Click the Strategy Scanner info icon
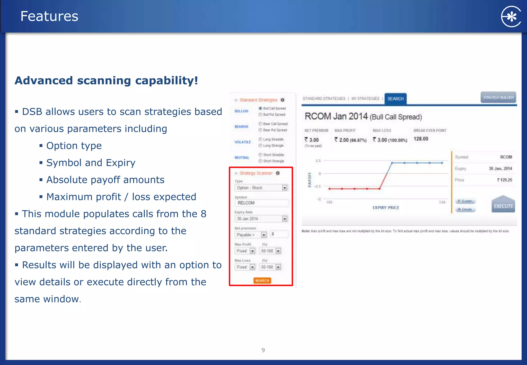The width and height of the screenshot is (527, 365). (x=278, y=173)
